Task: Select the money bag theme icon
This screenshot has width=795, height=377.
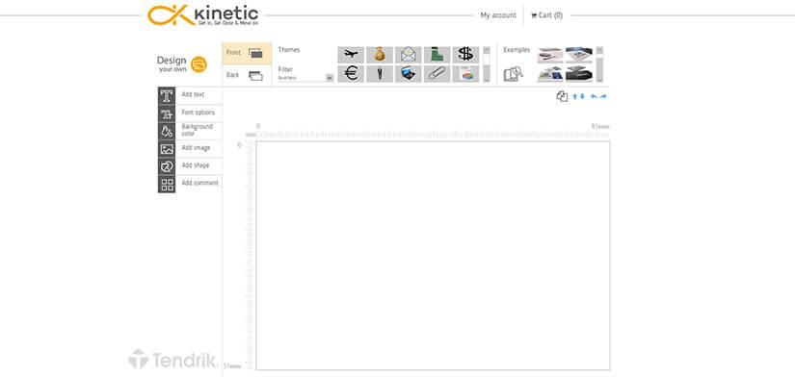Action: 380,54
